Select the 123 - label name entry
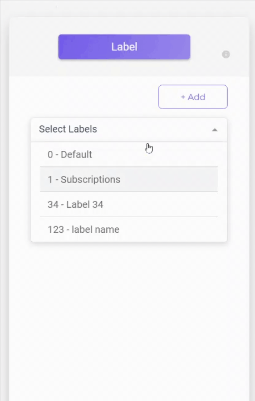255x401 pixels. (129, 229)
